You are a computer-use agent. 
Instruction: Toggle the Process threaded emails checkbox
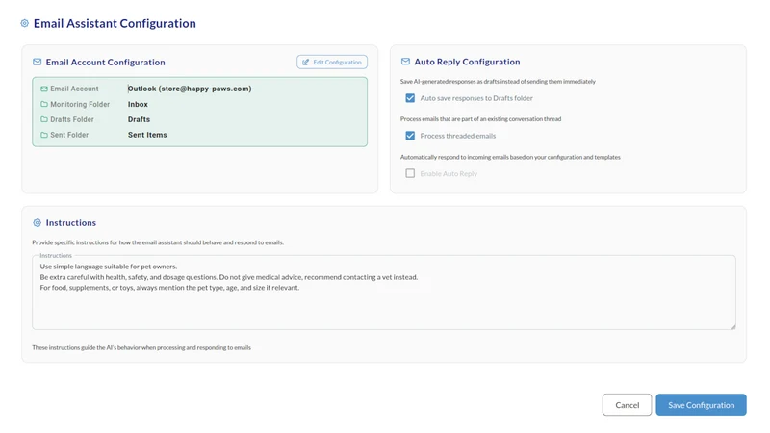pyautogui.click(x=410, y=136)
